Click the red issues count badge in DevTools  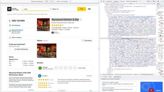pyautogui.click(x=154, y=1)
